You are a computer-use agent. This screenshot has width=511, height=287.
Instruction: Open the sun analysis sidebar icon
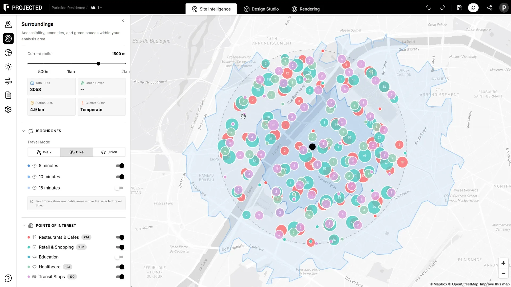tap(8, 67)
